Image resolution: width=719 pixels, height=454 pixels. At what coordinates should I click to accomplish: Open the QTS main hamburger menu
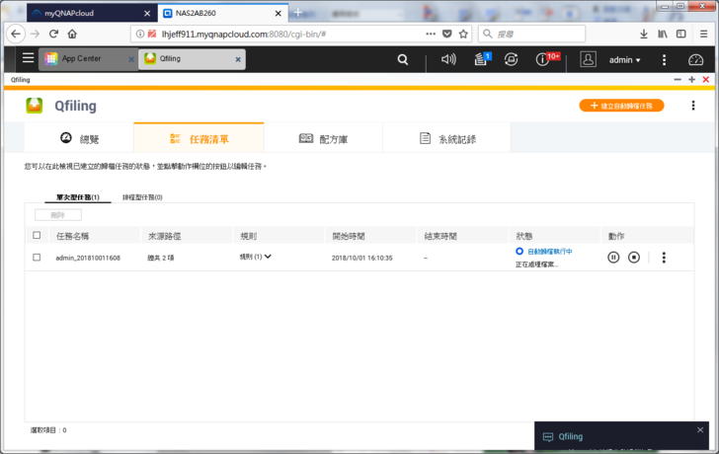pyautogui.click(x=28, y=58)
